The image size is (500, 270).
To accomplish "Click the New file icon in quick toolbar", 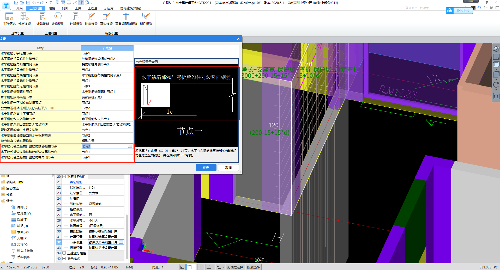I will (16, 3).
